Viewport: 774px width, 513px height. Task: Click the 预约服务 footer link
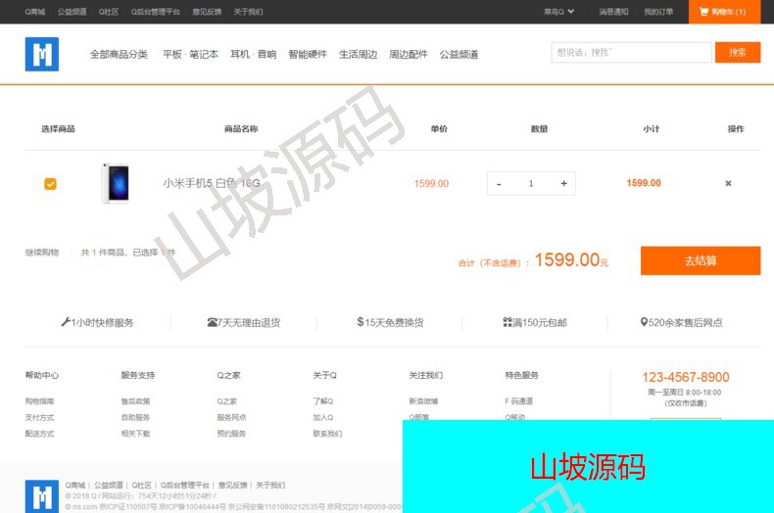click(231, 434)
